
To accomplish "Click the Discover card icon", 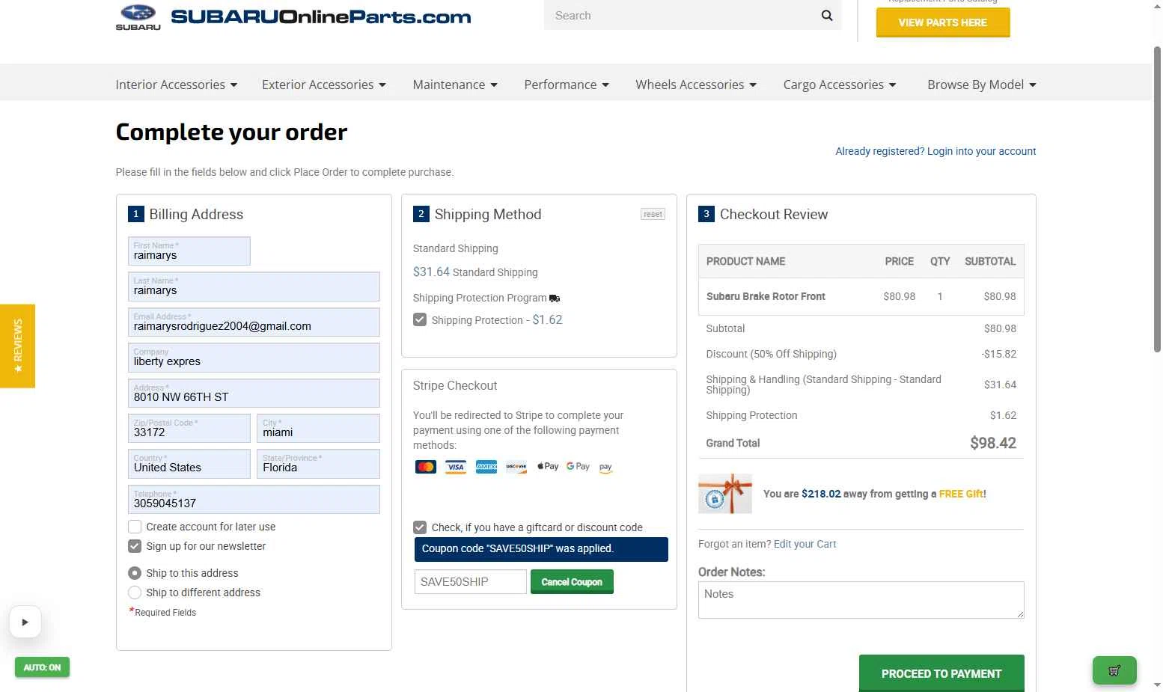I will (x=516, y=467).
